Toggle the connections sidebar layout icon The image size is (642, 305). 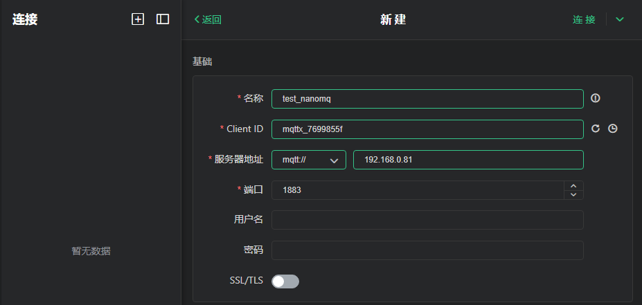click(x=163, y=19)
